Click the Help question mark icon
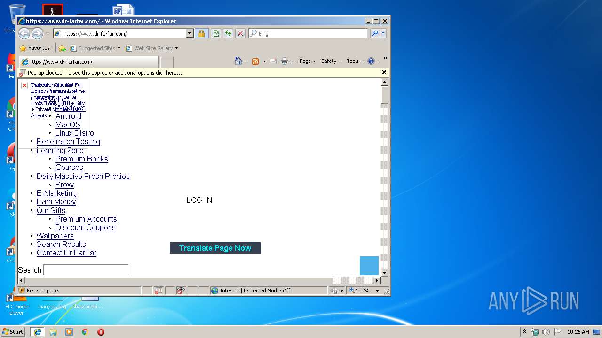The image size is (602, 338). (371, 61)
